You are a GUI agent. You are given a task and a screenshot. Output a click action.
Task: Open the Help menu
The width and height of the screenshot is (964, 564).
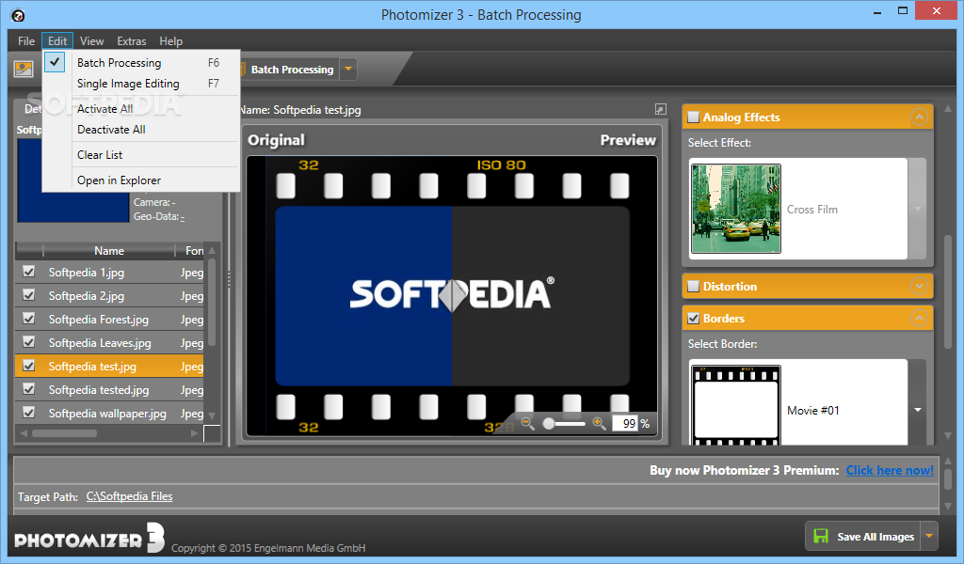[171, 41]
